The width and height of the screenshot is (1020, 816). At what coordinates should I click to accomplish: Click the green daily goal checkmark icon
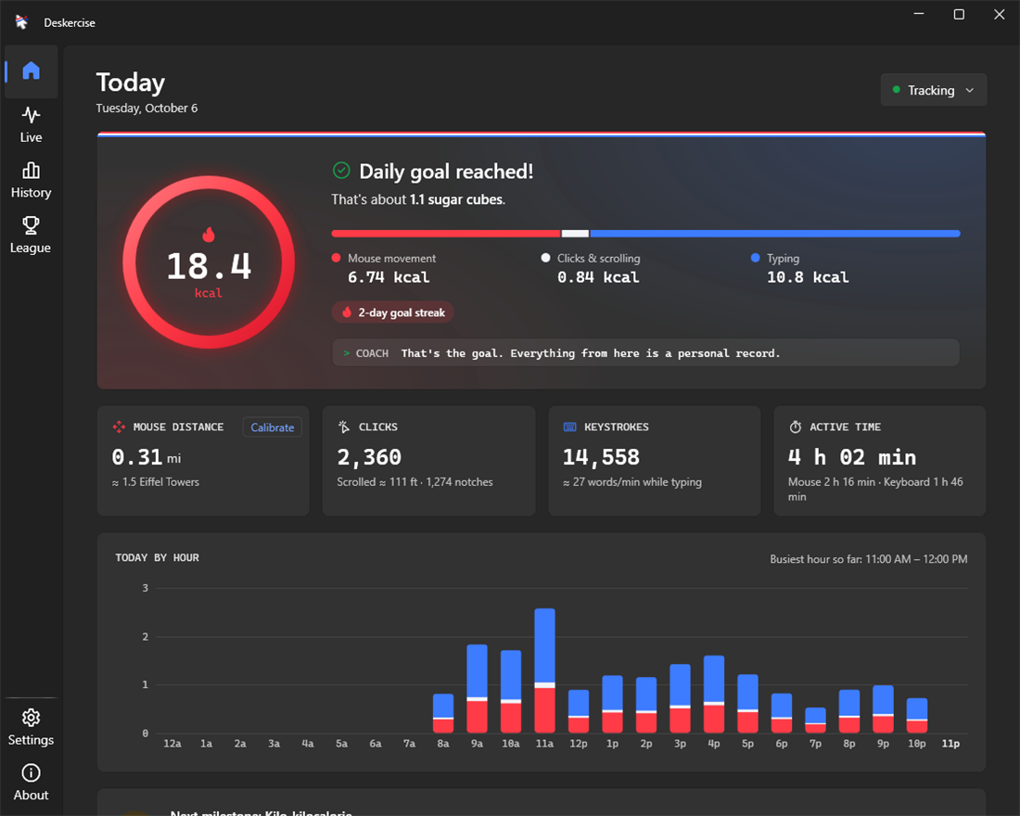tap(341, 171)
